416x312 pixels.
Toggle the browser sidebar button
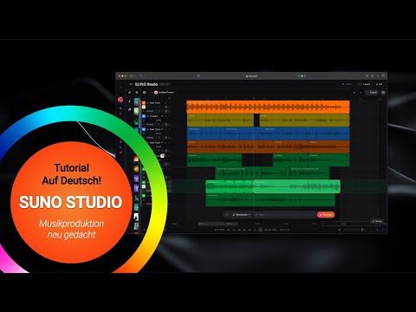[x=132, y=76]
